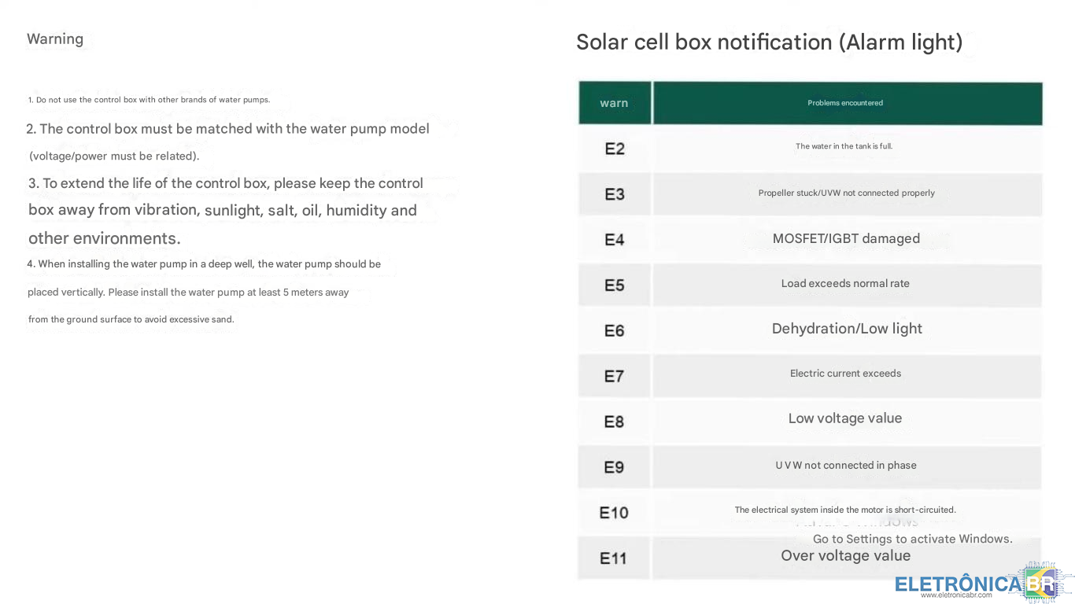Screen dimensions: 1075x604
Task: Click the E5 error code cell
Action: (x=615, y=285)
